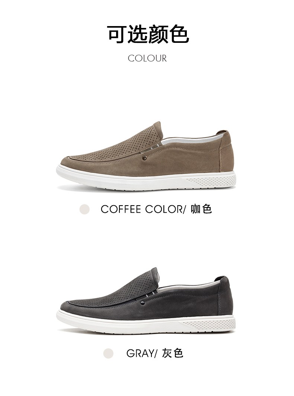Select the gray color circle swatch

[108, 353]
